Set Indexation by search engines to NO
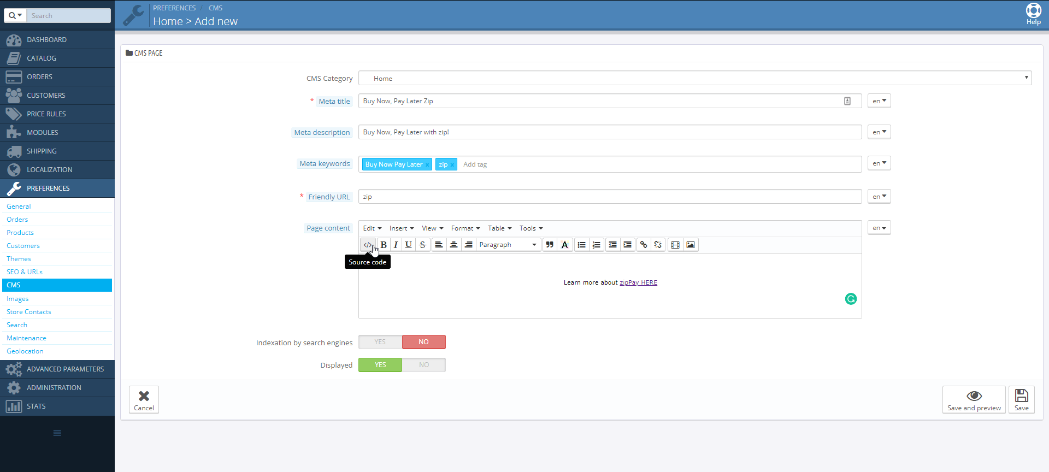This screenshot has width=1049, height=472. (x=424, y=342)
